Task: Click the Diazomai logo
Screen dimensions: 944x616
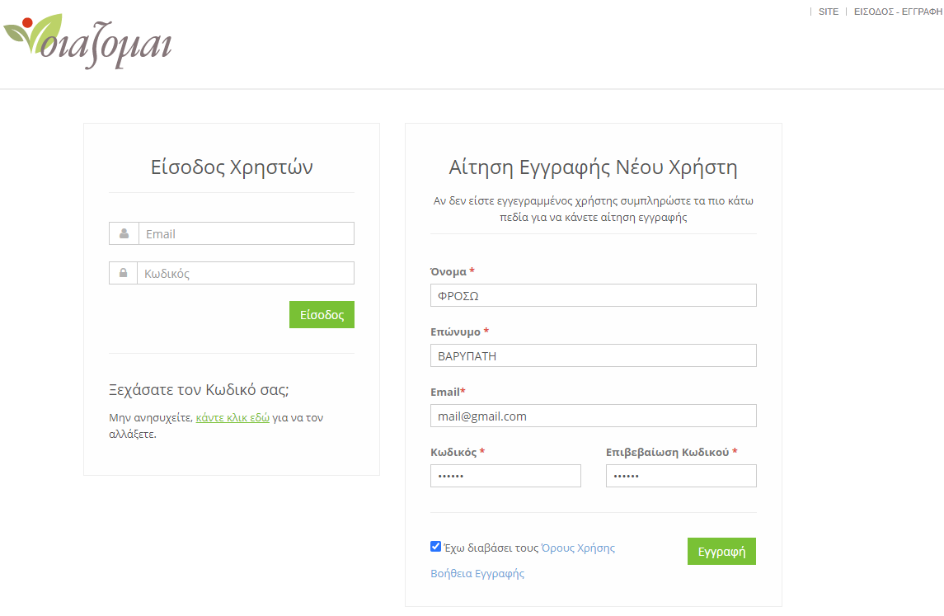Action: [87, 43]
